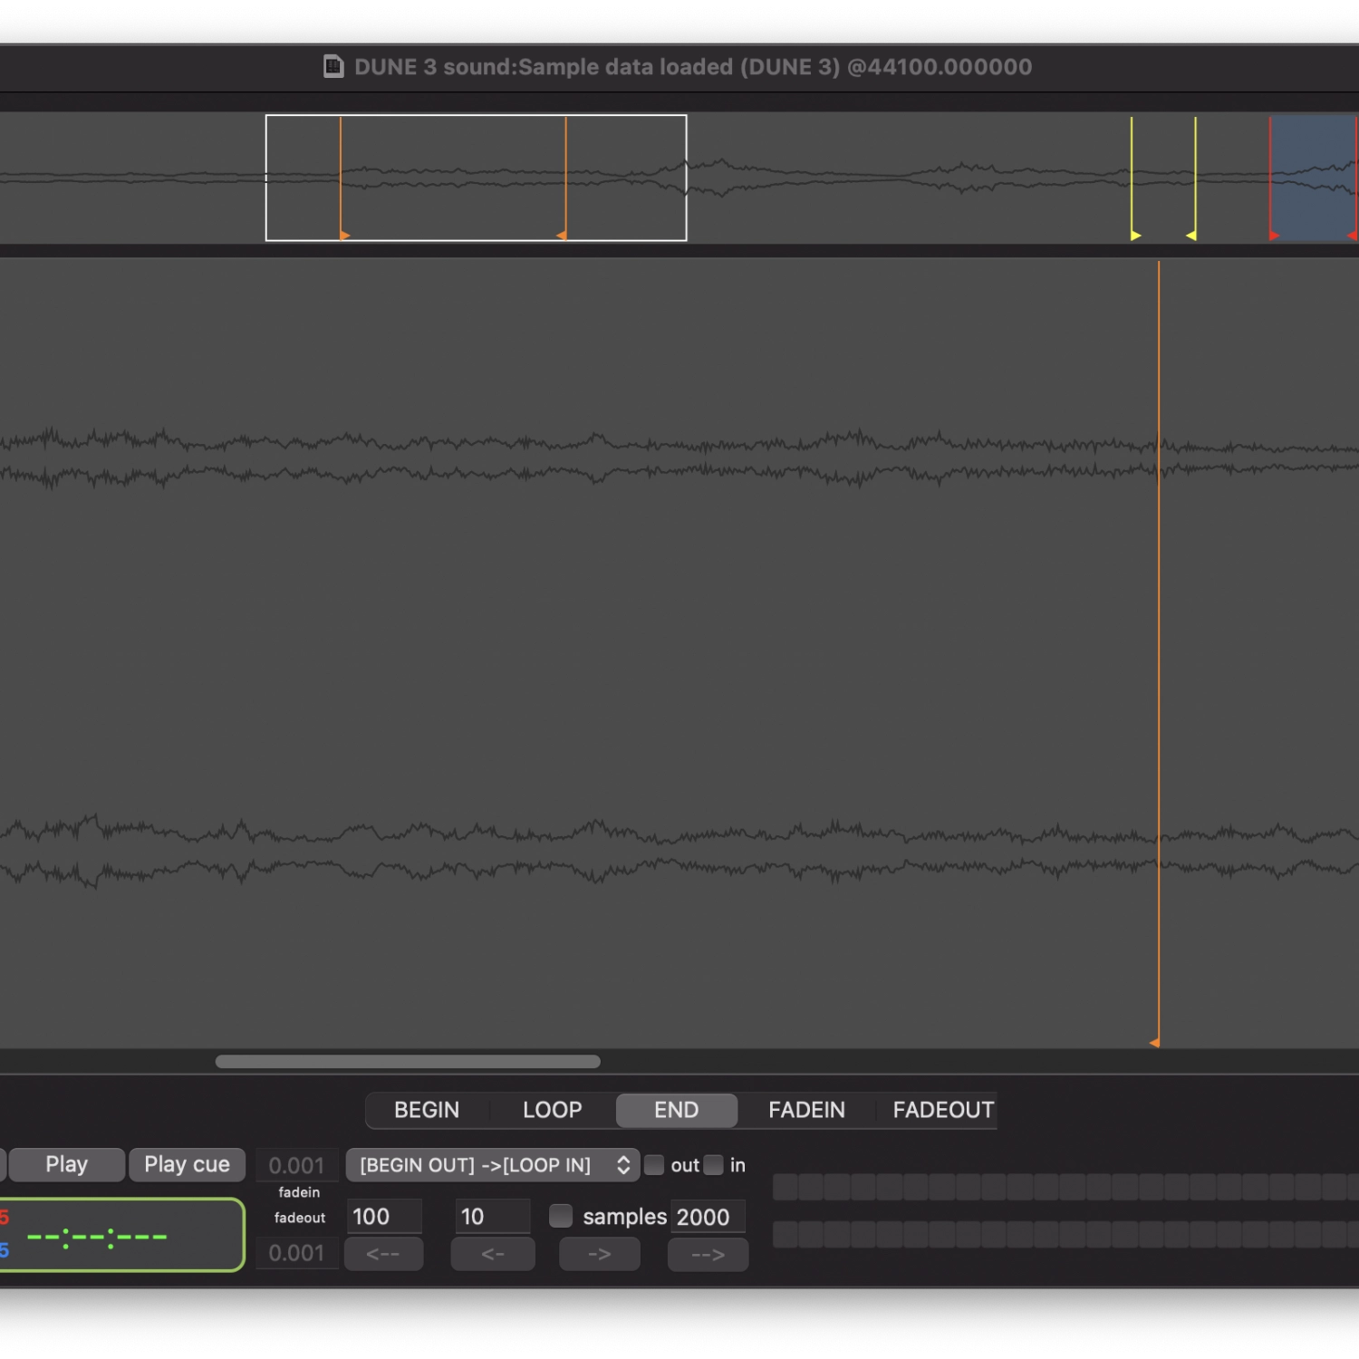Toggle the out checkbox
1359x1359 pixels.
[x=654, y=1165]
